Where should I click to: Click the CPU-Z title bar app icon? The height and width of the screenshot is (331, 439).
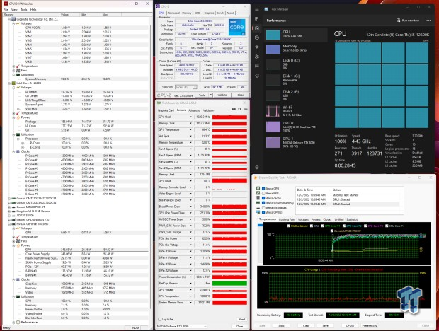pos(158,6)
